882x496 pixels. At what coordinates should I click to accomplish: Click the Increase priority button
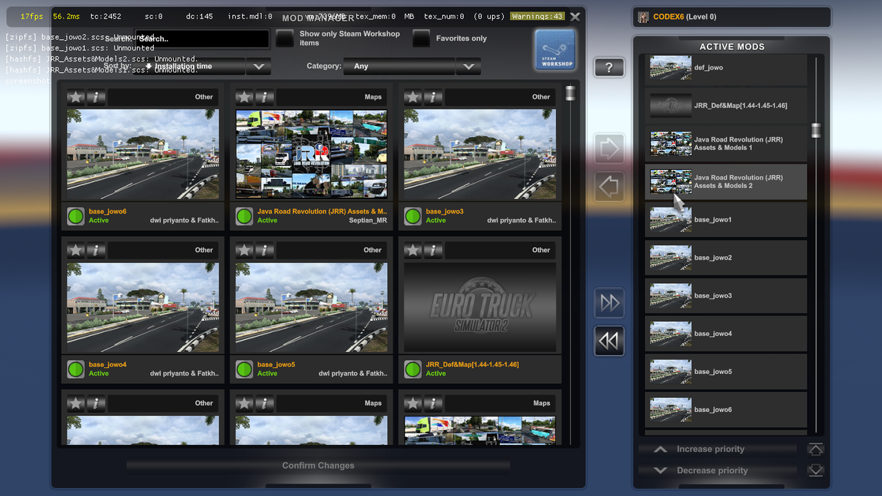717,448
